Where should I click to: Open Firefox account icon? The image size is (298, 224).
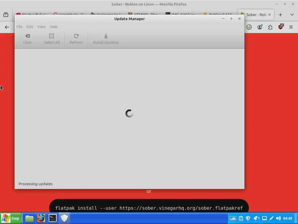[x=260, y=27]
